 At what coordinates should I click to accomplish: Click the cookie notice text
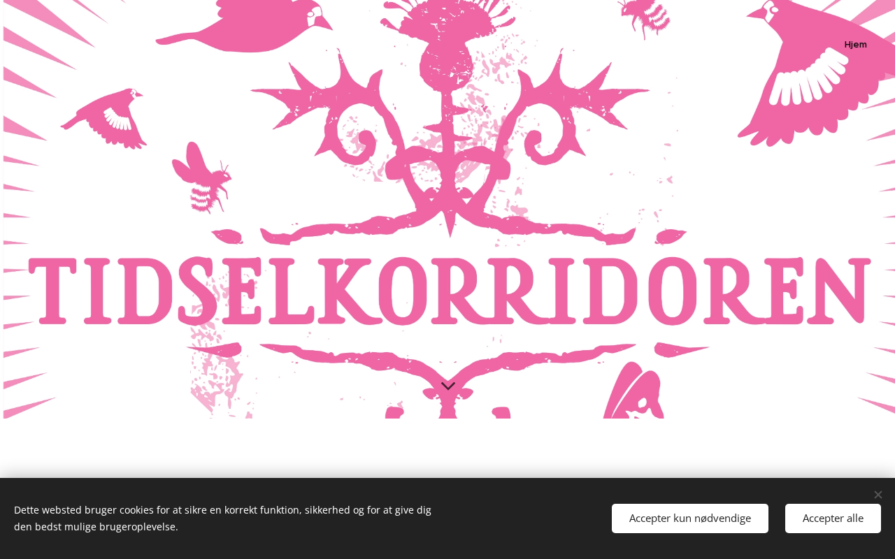tap(222, 518)
